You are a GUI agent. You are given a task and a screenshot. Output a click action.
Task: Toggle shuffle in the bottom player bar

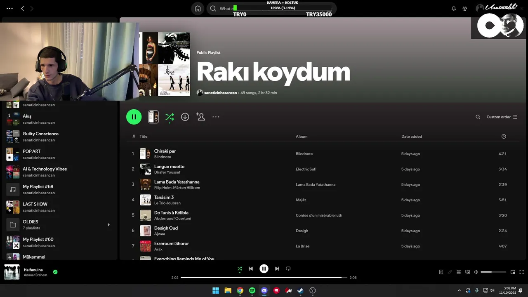[x=240, y=269]
